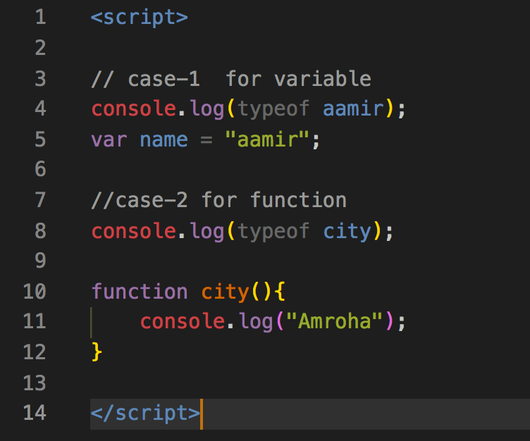Click the equals sign on line 5
The width and height of the screenshot is (530, 441).
[x=207, y=140]
